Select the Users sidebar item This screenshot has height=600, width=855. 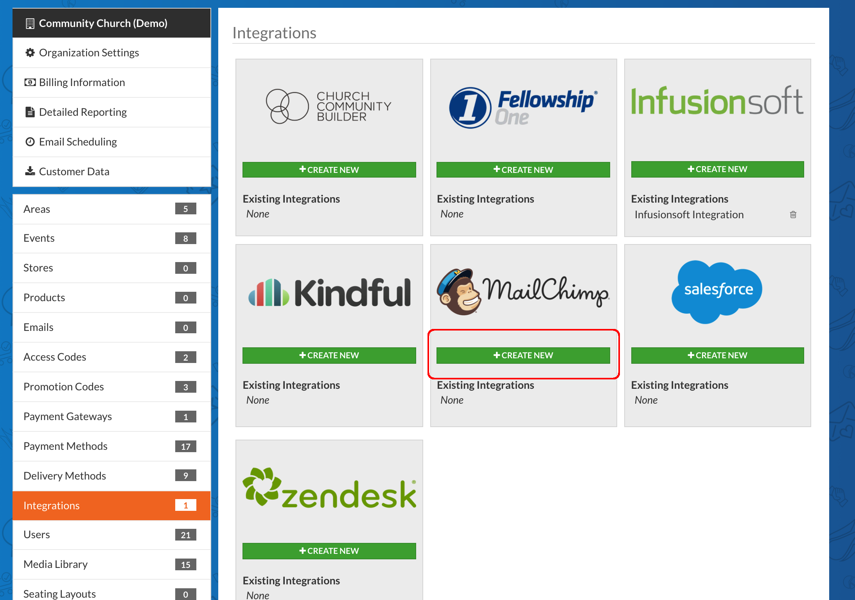click(37, 535)
